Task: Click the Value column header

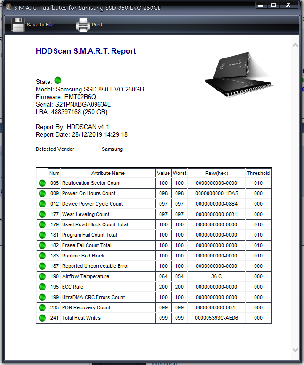Action: tap(163, 173)
